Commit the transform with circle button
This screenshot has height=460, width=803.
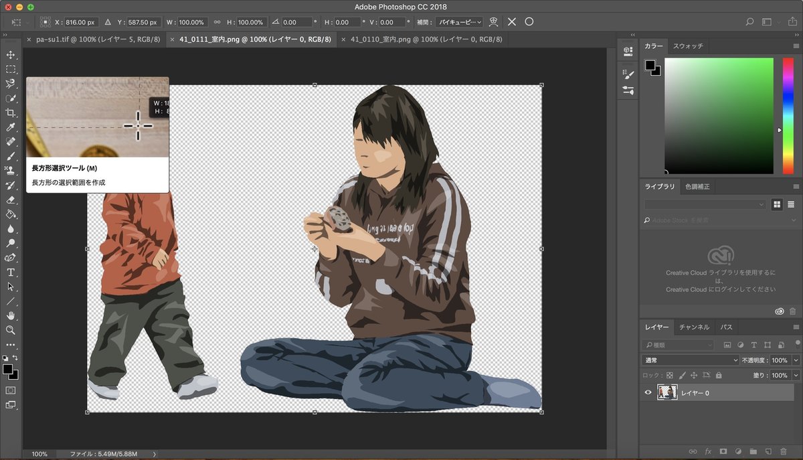529,22
